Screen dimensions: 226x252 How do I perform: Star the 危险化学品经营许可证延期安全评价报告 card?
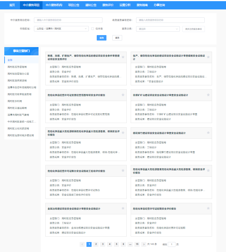click(208, 208)
